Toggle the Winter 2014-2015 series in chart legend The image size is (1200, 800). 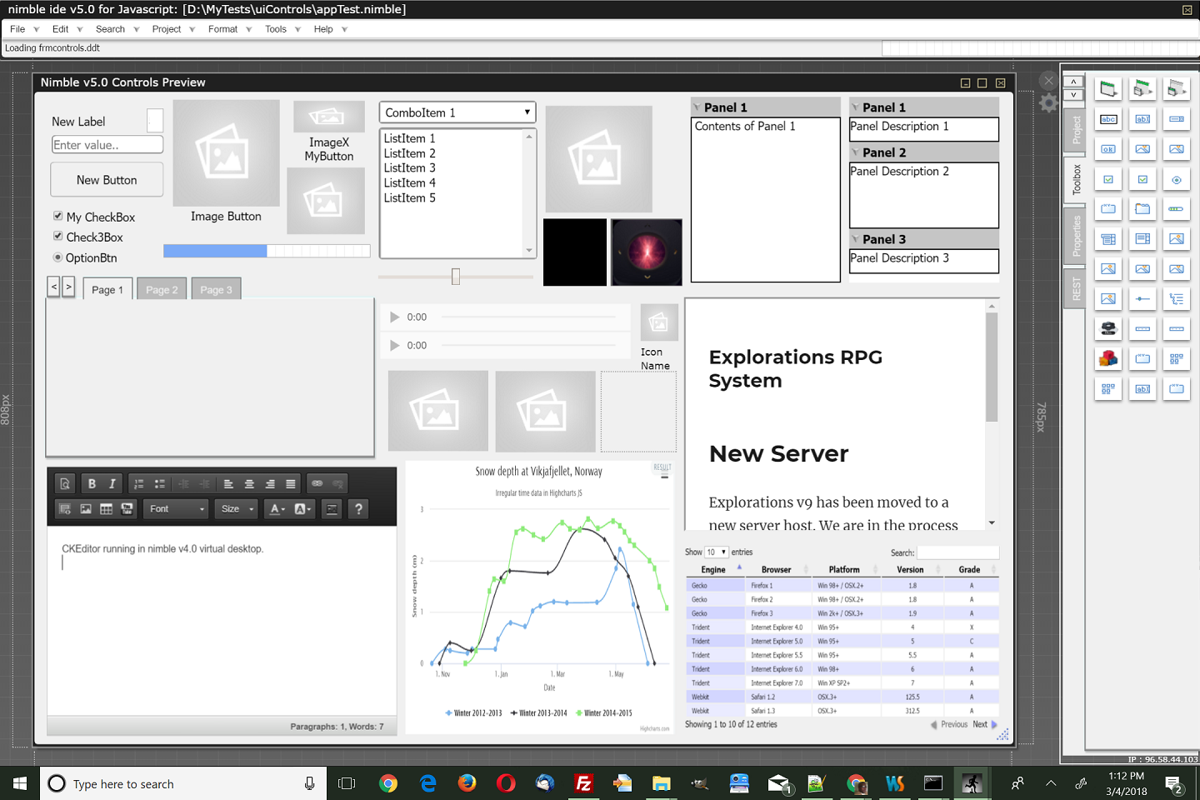[x=604, y=713]
